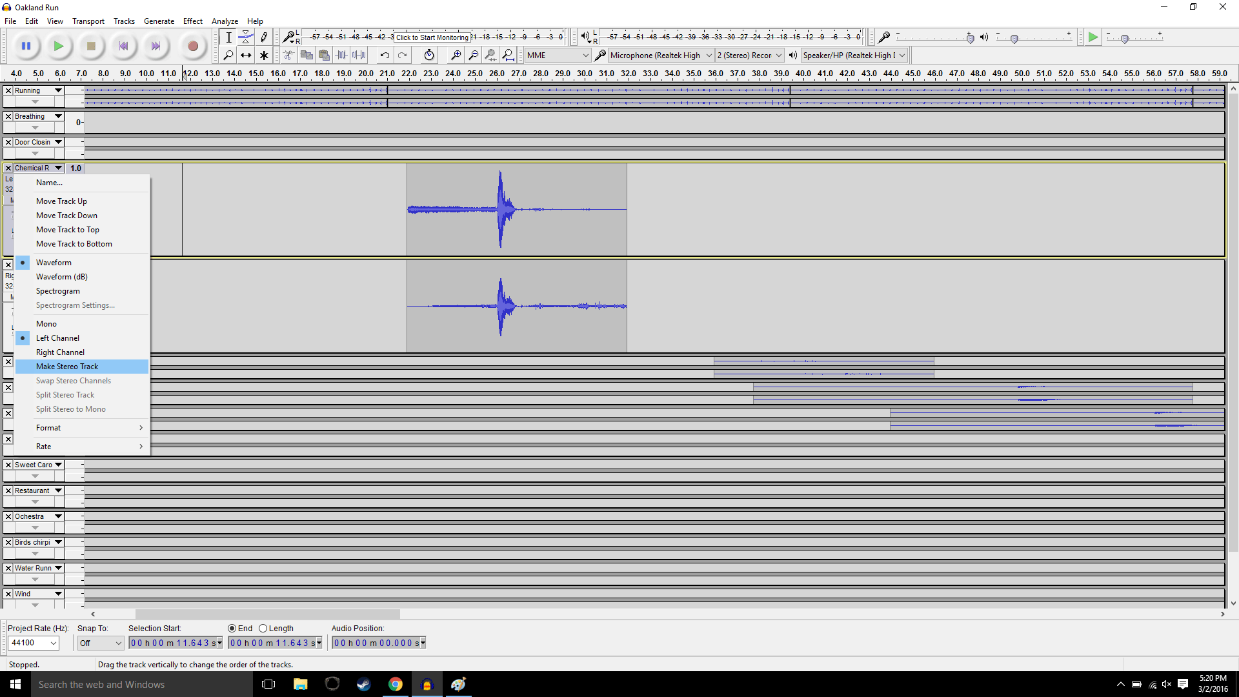
Task: Open the Effect menu
Action: (192, 21)
